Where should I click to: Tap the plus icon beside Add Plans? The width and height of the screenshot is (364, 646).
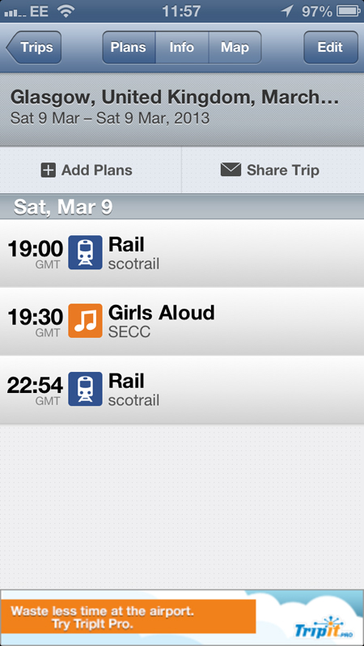[x=49, y=170]
